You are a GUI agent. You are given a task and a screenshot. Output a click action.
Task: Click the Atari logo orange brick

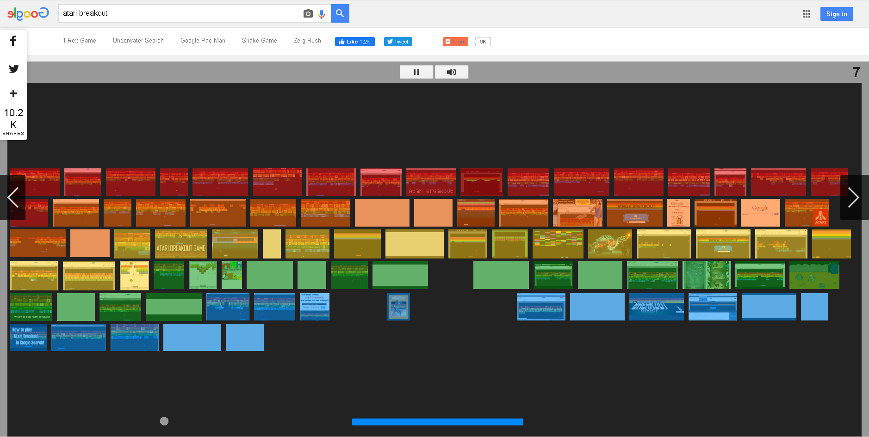pyautogui.click(x=807, y=213)
